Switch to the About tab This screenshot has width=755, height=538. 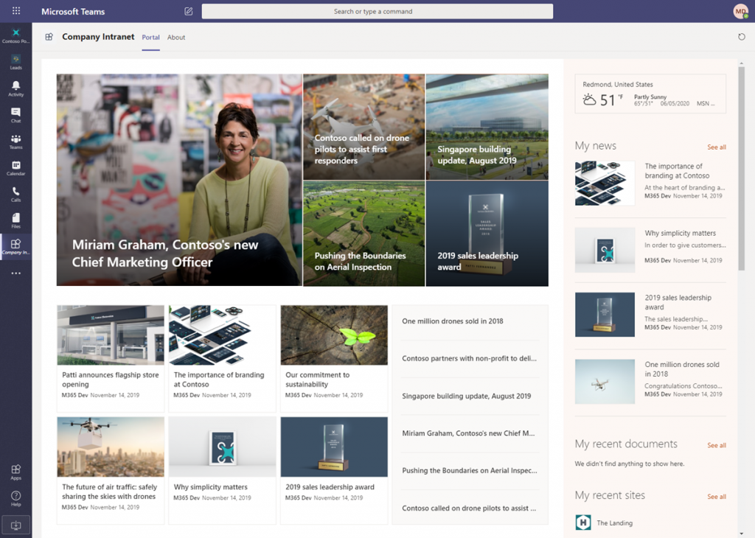click(175, 37)
